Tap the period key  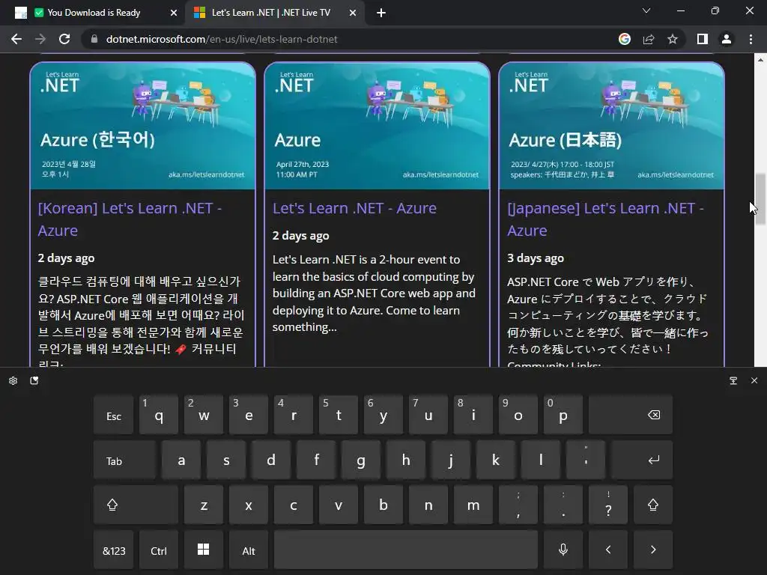coord(563,505)
